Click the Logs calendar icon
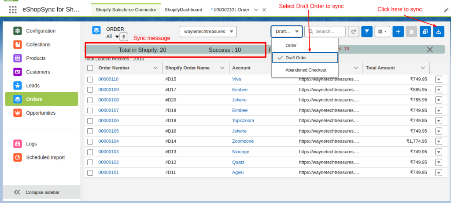 tap(18, 144)
